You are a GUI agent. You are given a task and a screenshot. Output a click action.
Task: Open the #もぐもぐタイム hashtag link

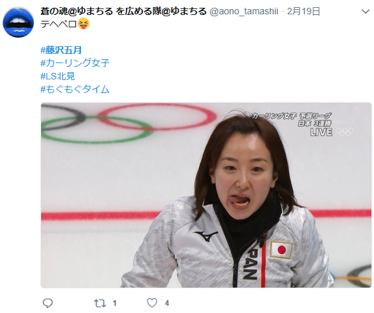75,89
